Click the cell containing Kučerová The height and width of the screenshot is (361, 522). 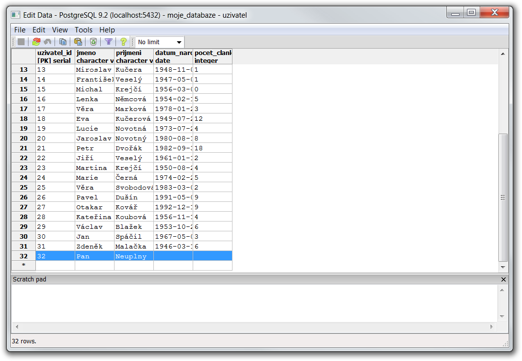point(134,118)
